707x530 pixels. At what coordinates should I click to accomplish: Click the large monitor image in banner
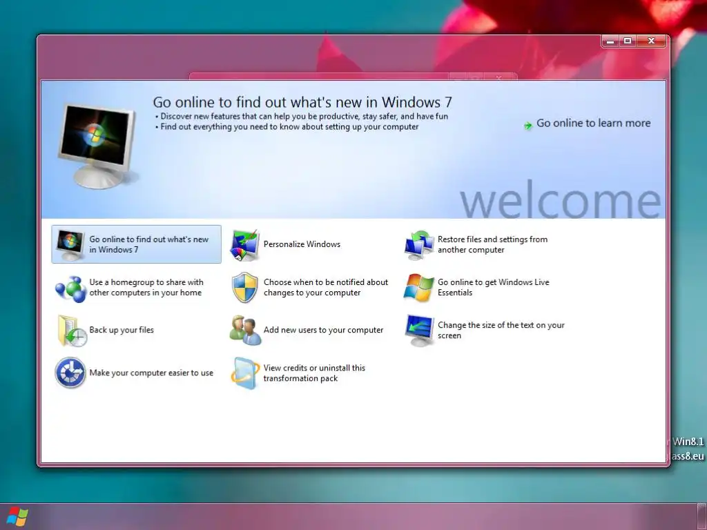[97, 146]
